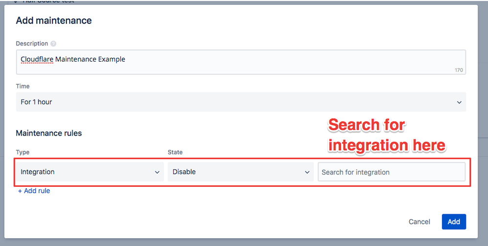Focus the Search for integration field
The width and height of the screenshot is (488, 246).
[x=392, y=172]
